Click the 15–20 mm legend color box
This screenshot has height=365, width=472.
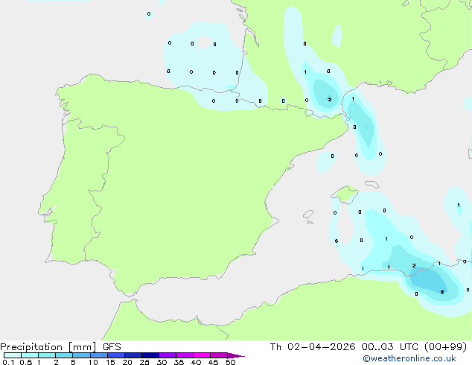[116, 355]
